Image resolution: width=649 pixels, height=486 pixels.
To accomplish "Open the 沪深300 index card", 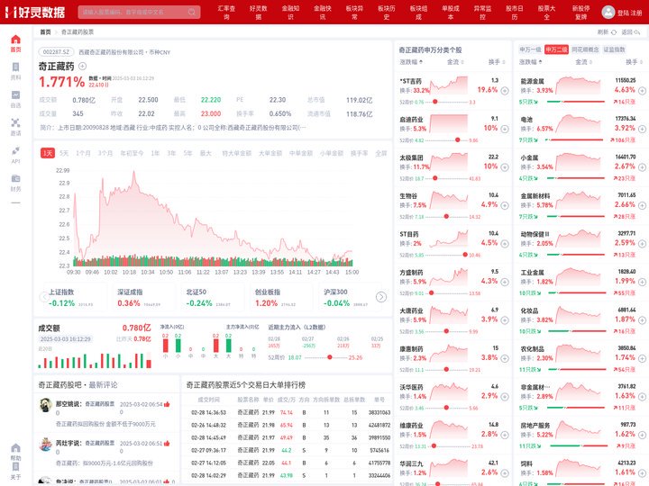I will point(349,298).
